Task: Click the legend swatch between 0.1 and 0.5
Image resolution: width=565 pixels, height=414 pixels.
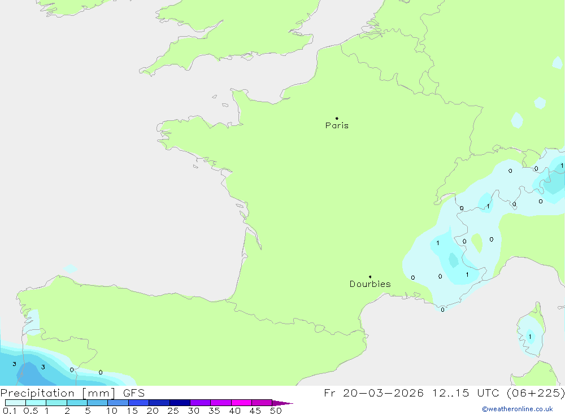Action: [15, 403]
